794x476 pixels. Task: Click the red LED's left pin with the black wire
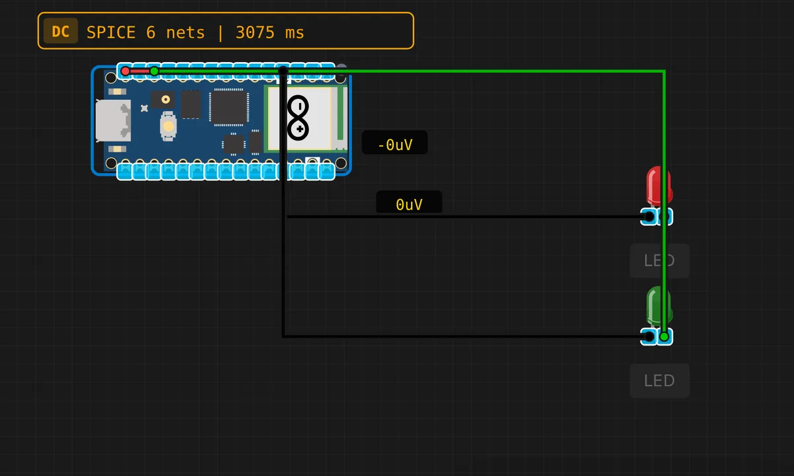point(649,217)
